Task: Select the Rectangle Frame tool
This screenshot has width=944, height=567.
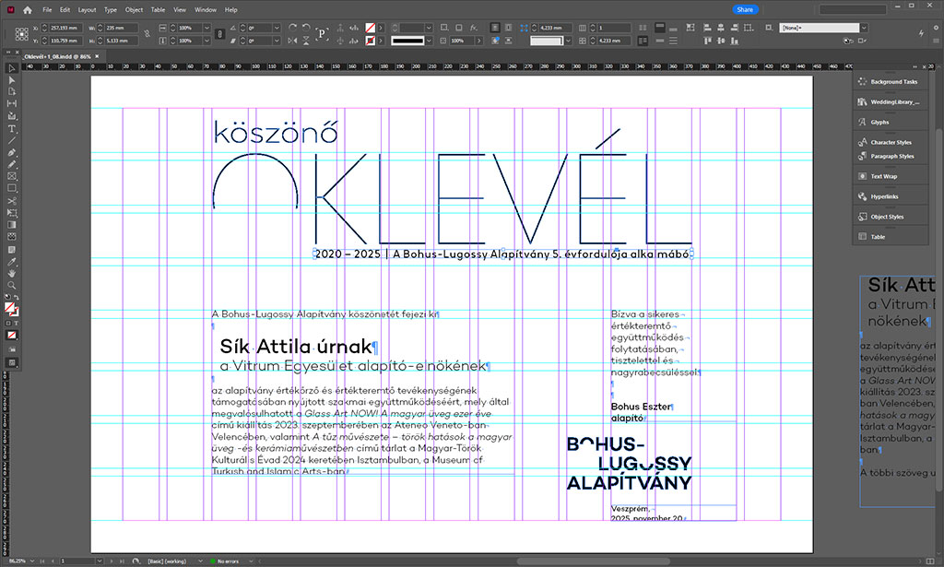Action: click(x=11, y=176)
